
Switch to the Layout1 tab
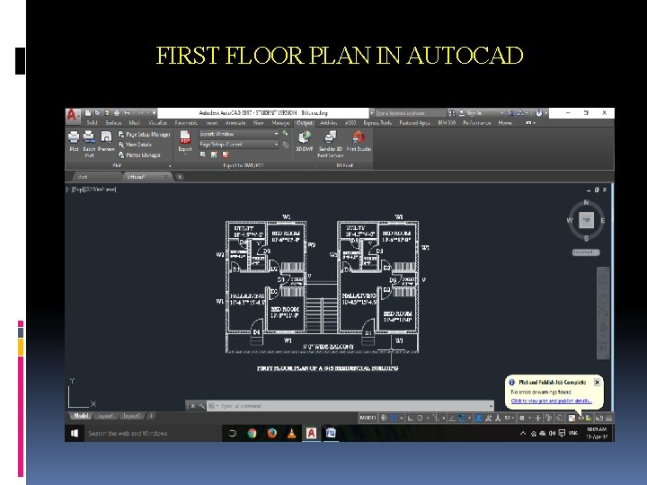[x=105, y=416]
